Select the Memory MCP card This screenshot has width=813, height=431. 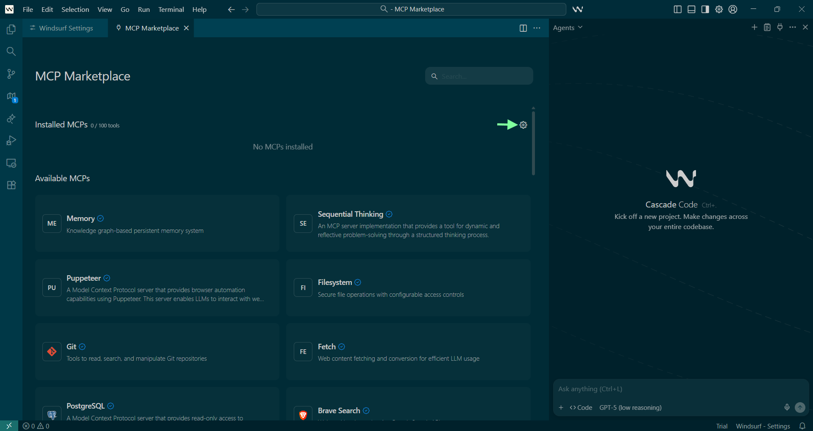157,224
